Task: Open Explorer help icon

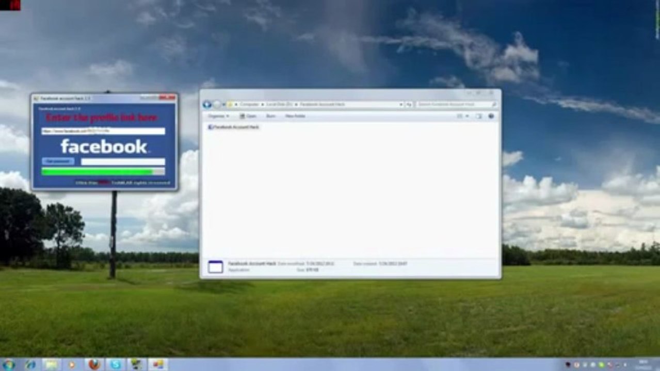Action: coord(491,116)
